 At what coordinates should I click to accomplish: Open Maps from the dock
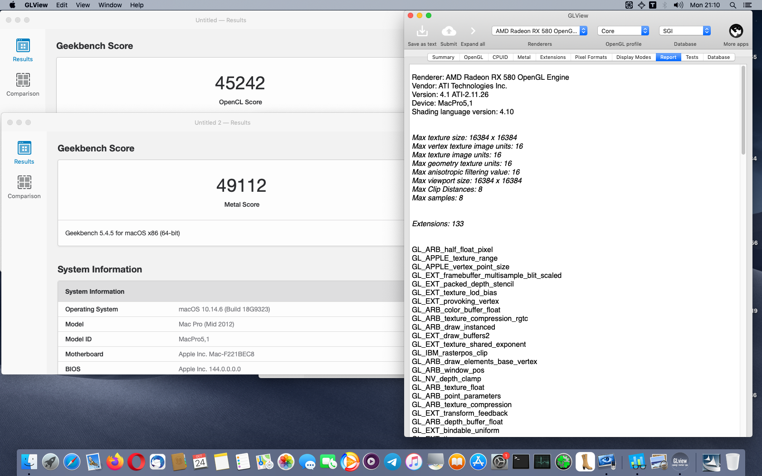pos(264,462)
